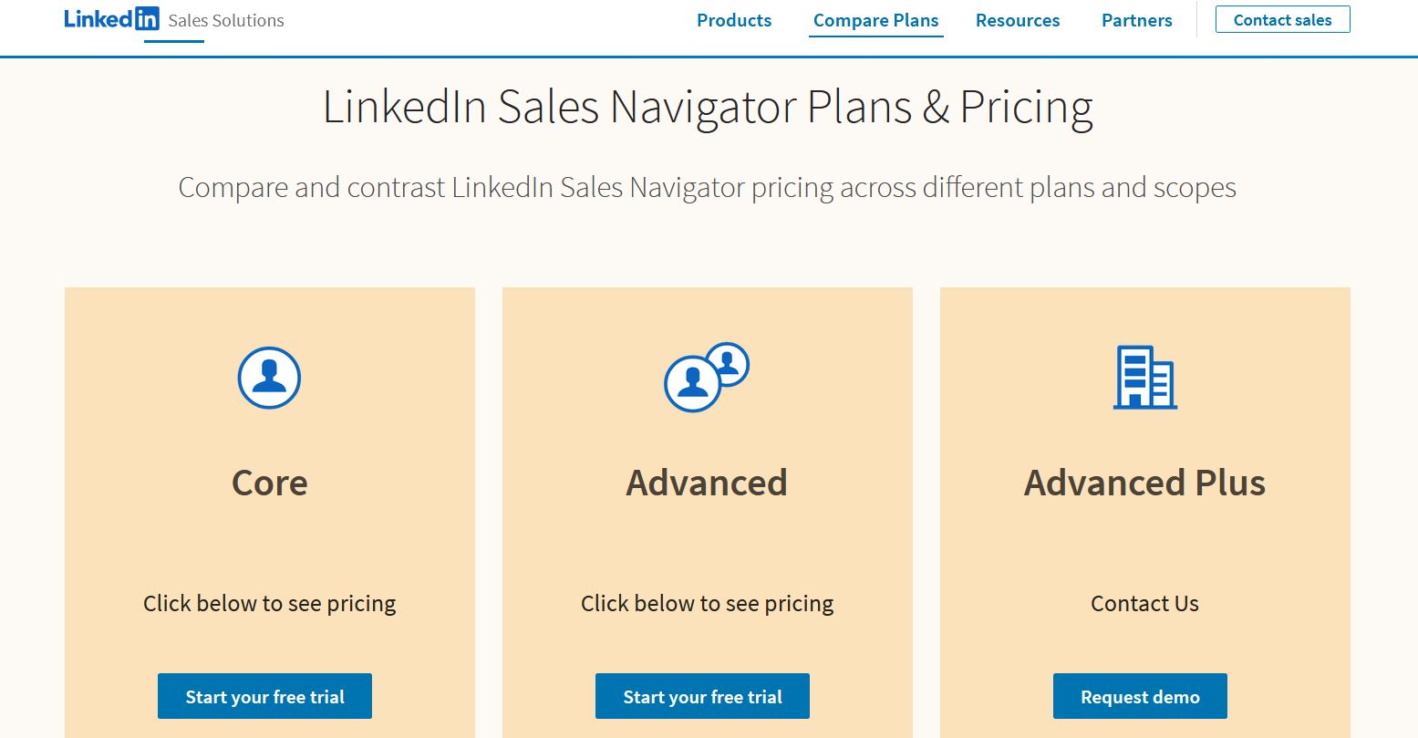
Task: Click the Sales Solutions header link
Action: pyautogui.click(x=226, y=20)
